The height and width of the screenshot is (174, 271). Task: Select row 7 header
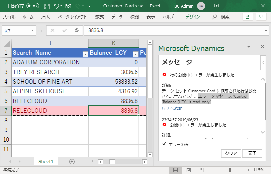6,110
